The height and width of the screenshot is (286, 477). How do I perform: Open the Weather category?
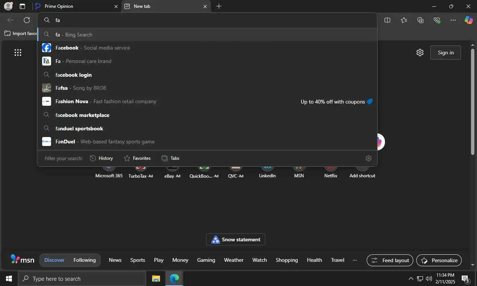(x=234, y=260)
